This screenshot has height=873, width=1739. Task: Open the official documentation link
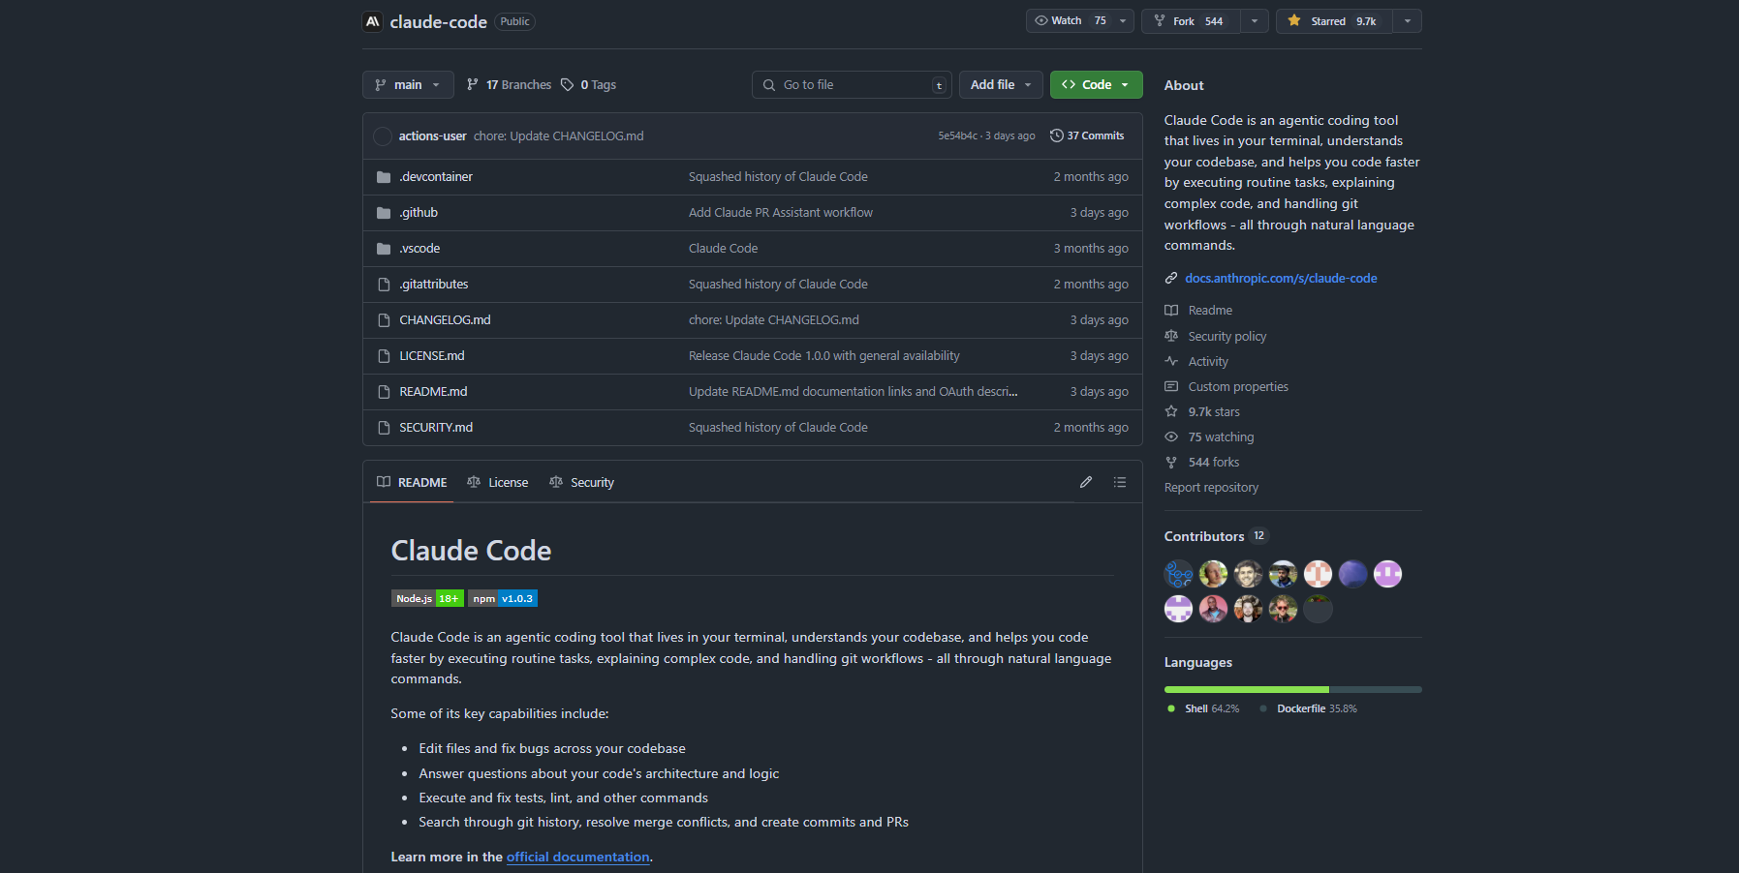coord(577,858)
